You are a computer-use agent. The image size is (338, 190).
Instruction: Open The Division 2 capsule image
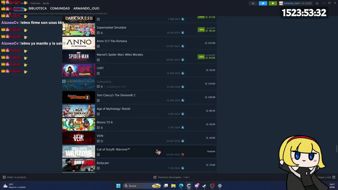tap(79, 97)
